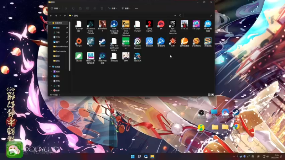Select the Dying Light 2 shortcut
The height and width of the screenshot is (160, 285).
click(149, 26)
